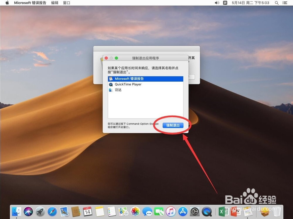This screenshot has width=293, height=219.
Task: Launch Siri from the Dock
Action: tap(28, 212)
